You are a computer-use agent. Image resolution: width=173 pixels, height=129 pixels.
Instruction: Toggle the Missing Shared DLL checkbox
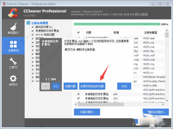pos(33,27)
